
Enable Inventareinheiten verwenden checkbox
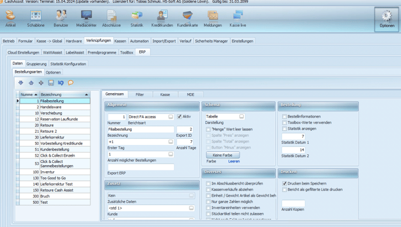coord(208,208)
